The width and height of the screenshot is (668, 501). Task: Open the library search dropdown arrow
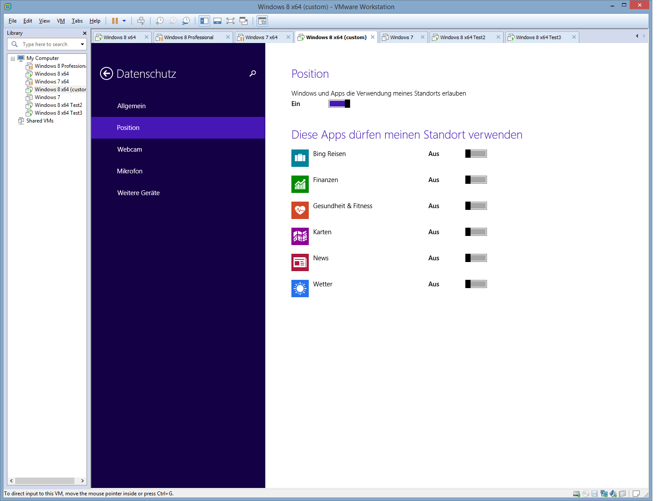tap(82, 44)
